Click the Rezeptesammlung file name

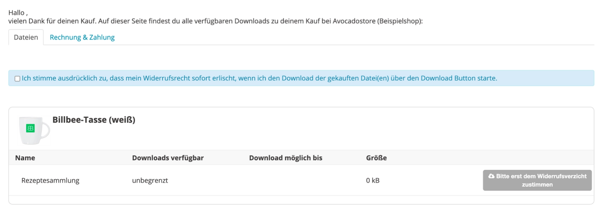click(x=50, y=180)
